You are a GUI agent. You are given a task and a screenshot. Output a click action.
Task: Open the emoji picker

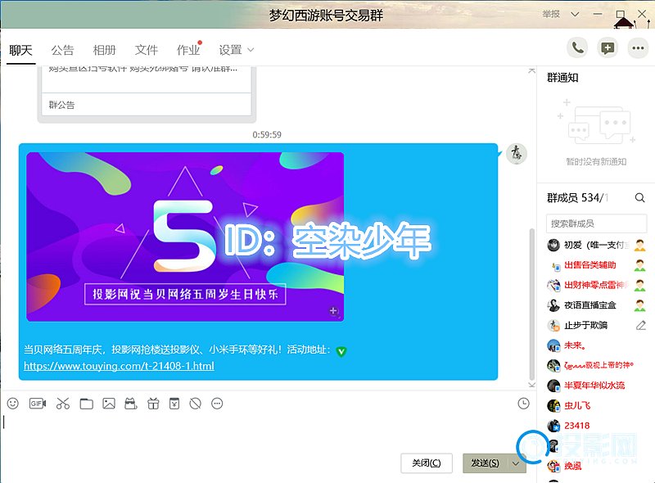[x=13, y=404]
